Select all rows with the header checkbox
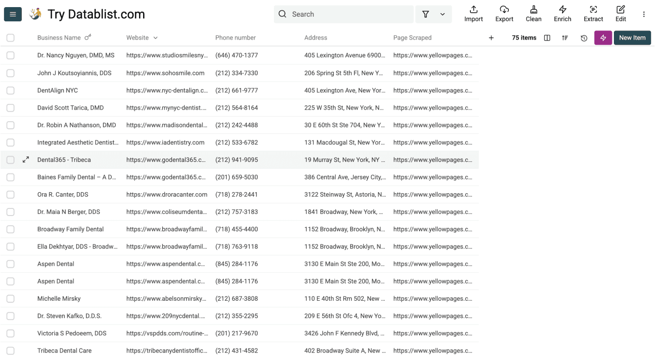The image size is (655, 355). click(10, 38)
